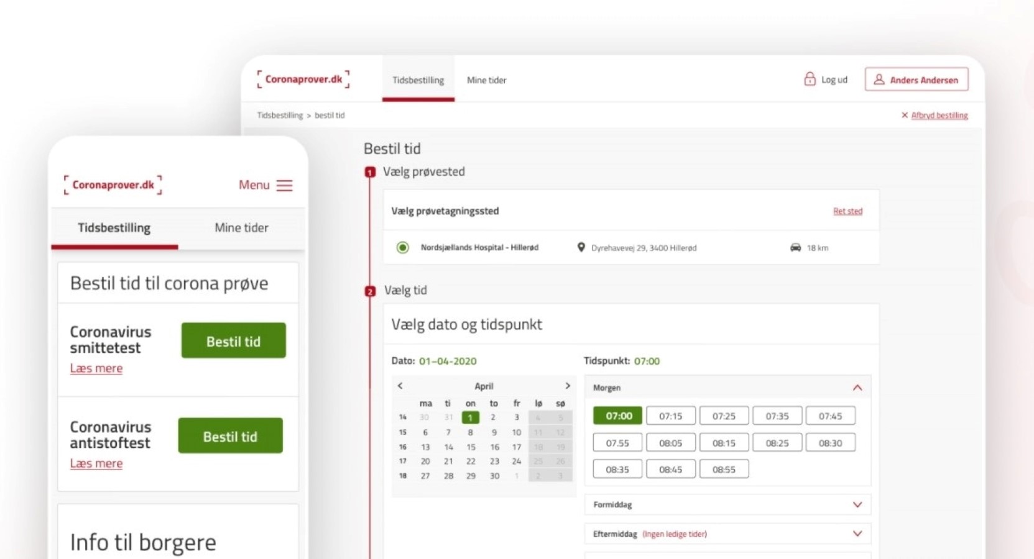1034x559 pixels.
Task: Switch to Mine tider tab in desktop header
Action: pos(486,80)
